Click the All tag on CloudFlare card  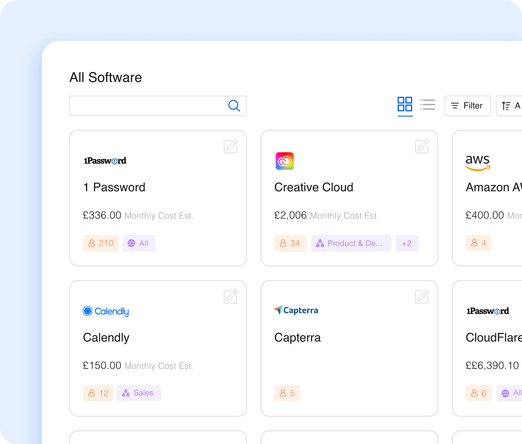tap(510, 393)
